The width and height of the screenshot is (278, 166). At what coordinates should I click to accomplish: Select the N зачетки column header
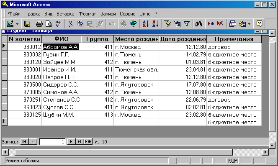(x=24, y=39)
